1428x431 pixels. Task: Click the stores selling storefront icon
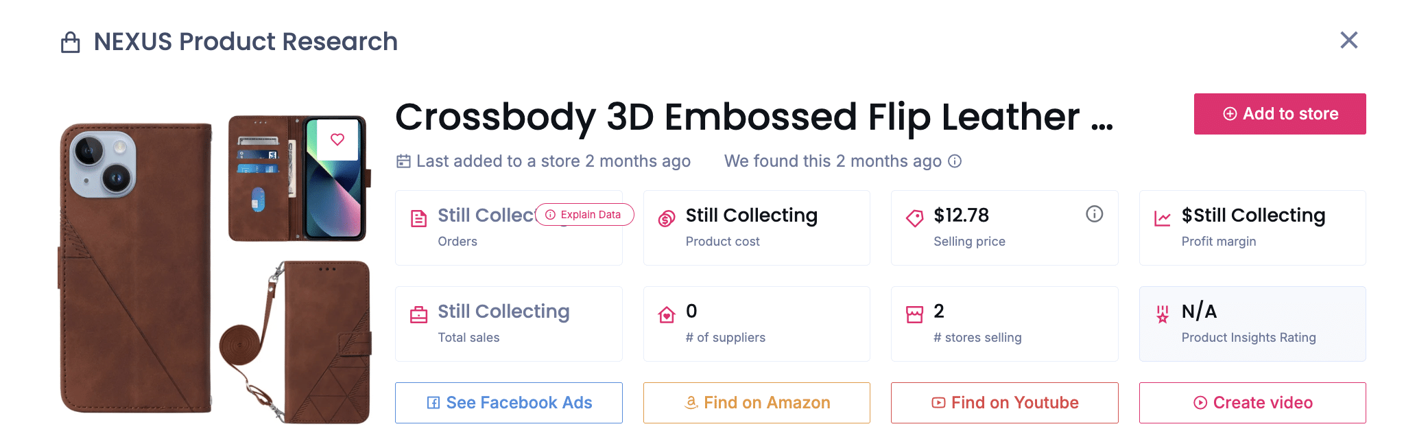point(914,315)
